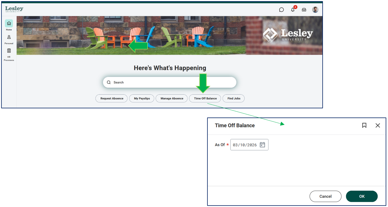Go to Home in the sidebar
388x207 pixels.
pyautogui.click(x=9, y=25)
